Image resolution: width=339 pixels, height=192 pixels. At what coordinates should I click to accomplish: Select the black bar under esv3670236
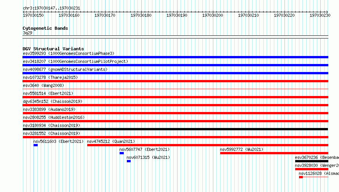pos(312,161)
